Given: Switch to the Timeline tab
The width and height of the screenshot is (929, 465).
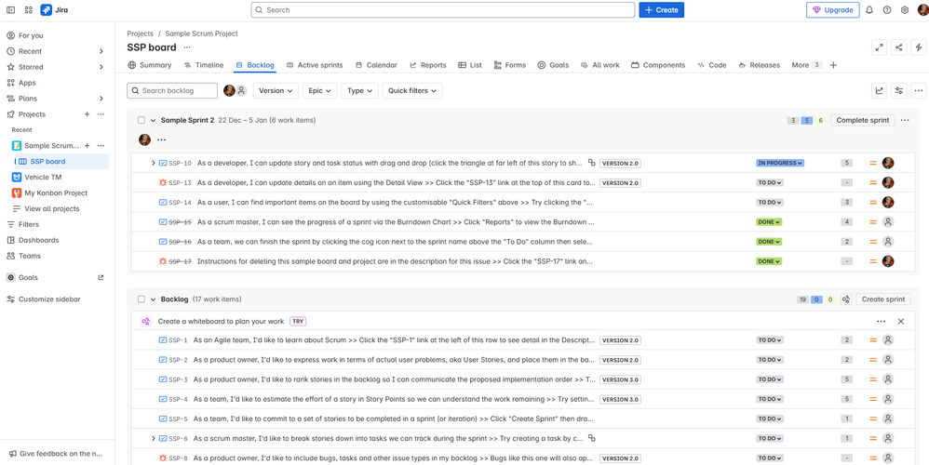Looking at the screenshot, I should coord(204,65).
